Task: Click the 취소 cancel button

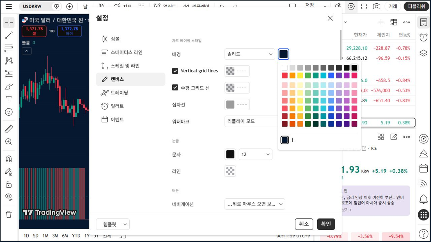Action: tap(304, 224)
